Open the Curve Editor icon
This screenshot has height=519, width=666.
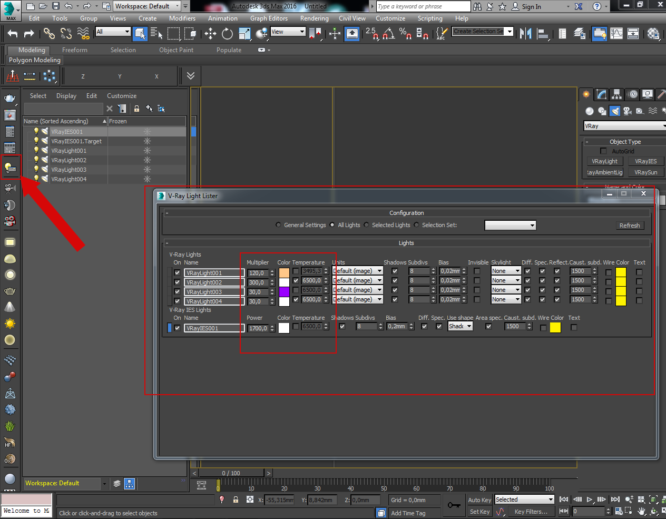[x=616, y=34]
